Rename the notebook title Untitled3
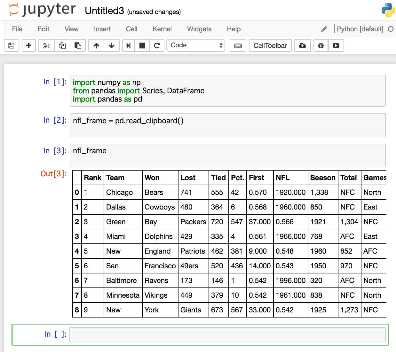The width and height of the screenshot is (396, 352). 104,11
